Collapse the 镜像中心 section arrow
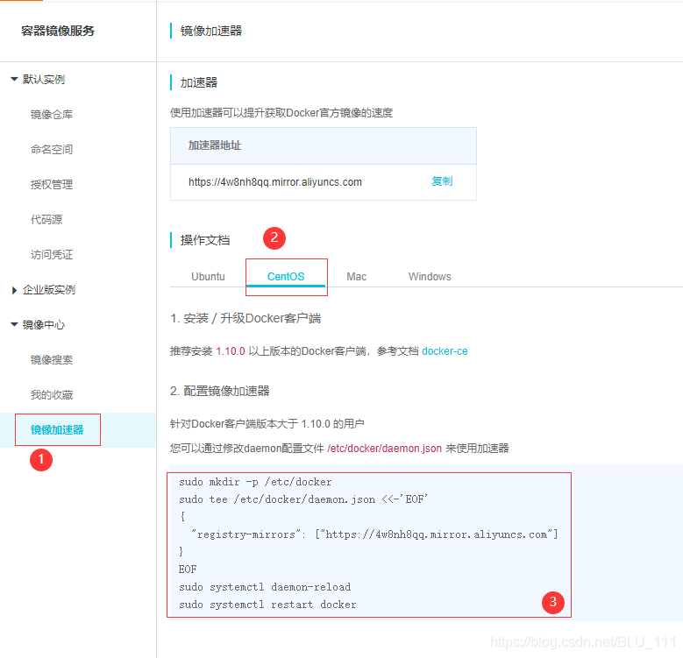 14,325
